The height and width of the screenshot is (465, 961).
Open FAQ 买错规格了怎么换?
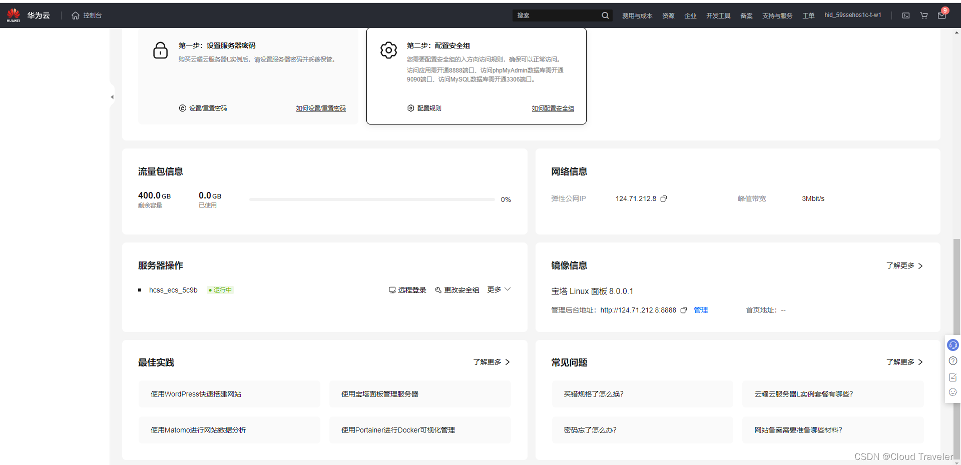pyautogui.click(x=643, y=394)
